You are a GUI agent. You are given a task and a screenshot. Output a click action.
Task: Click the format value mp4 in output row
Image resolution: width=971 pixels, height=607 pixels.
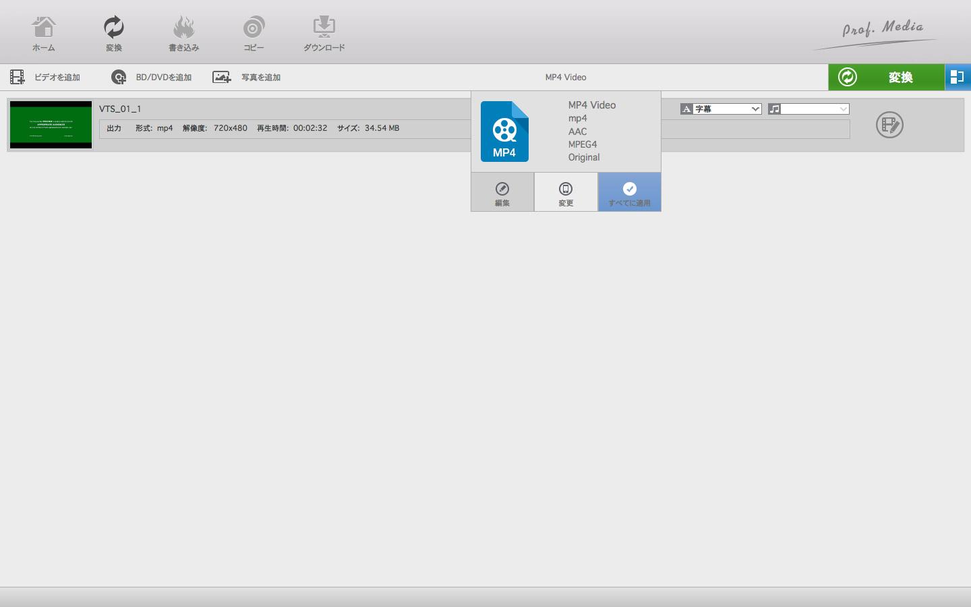tap(165, 128)
